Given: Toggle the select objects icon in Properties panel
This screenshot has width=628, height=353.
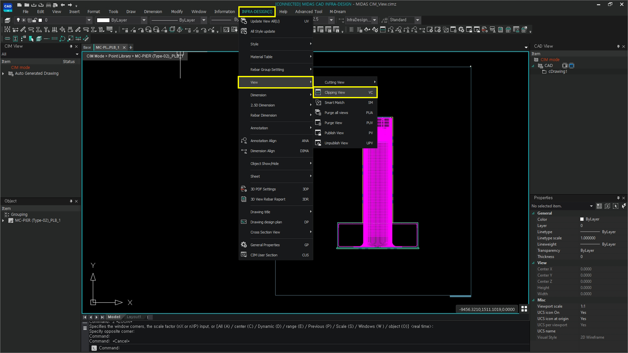Looking at the screenshot, I should click(x=615, y=206).
